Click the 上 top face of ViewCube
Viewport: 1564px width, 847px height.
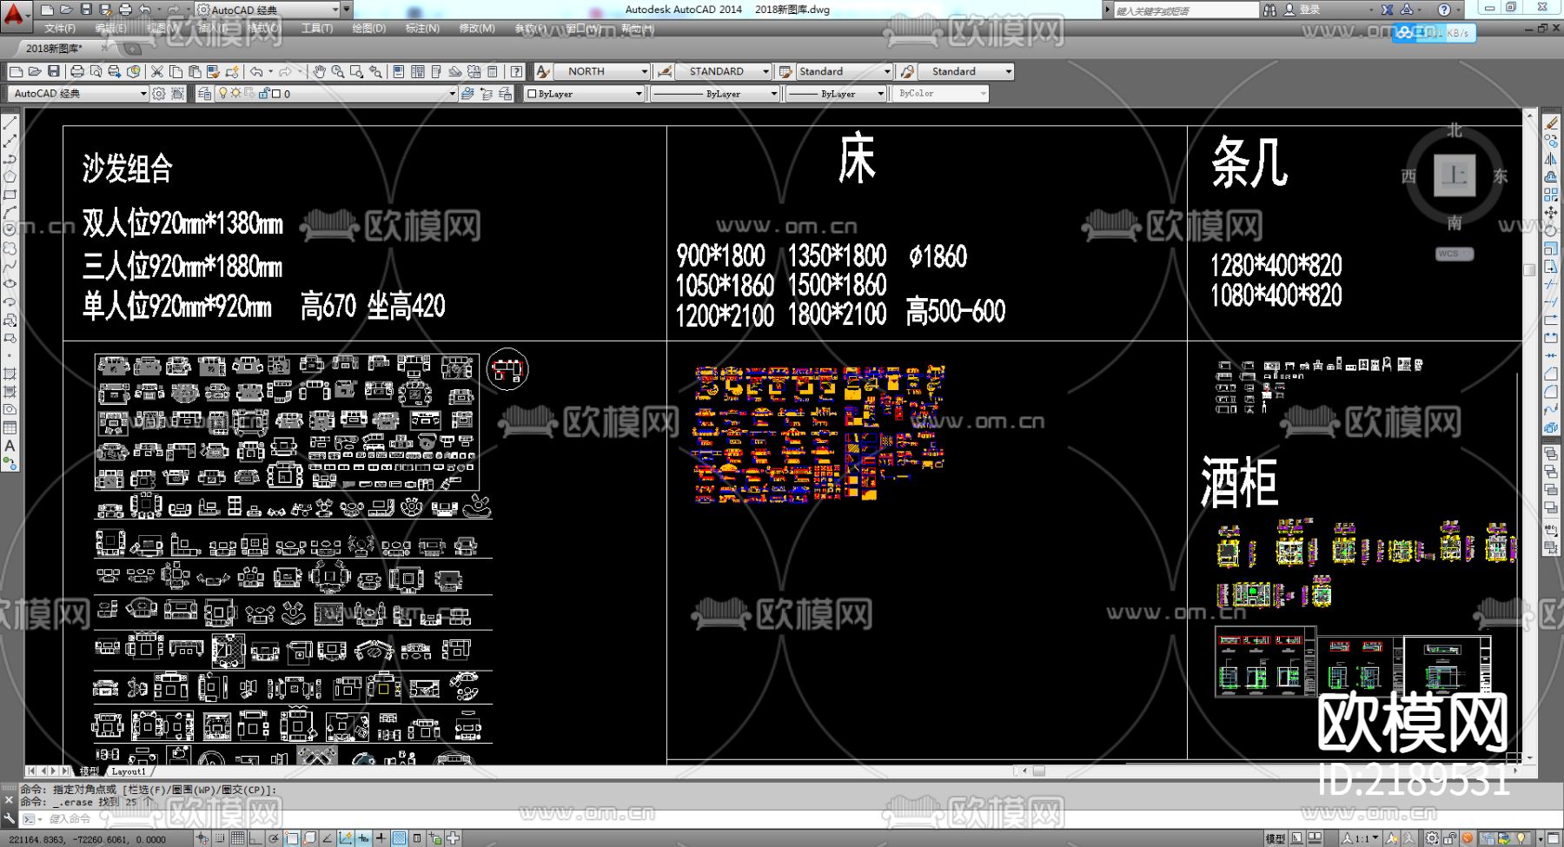[1455, 175]
